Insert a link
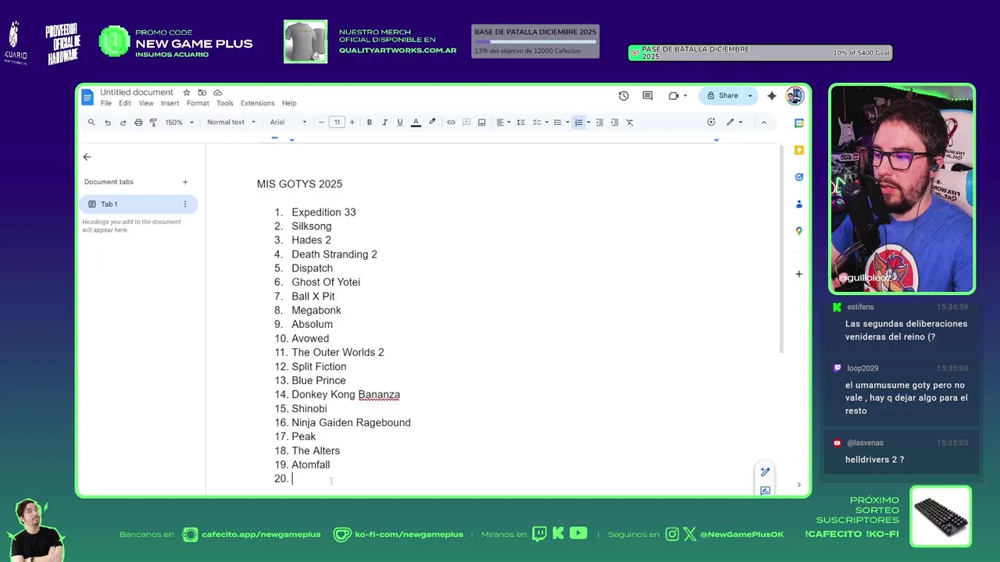This screenshot has height=562, width=1000. [x=451, y=122]
